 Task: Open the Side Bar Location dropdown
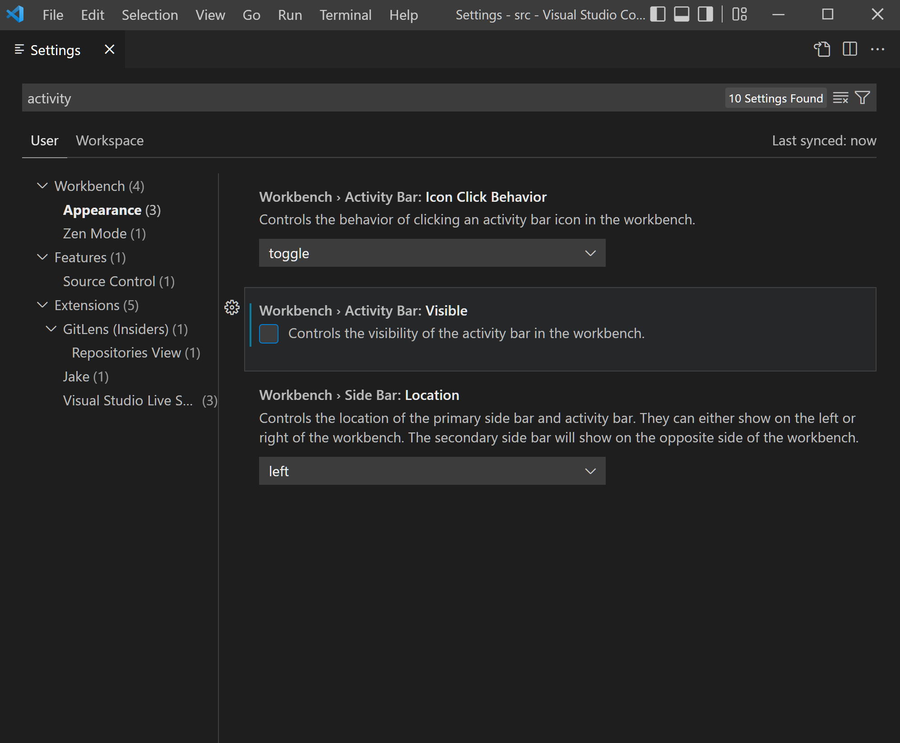click(x=434, y=470)
